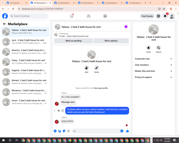The height and width of the screenshot is (143, 179).
Task: Reload the page in browser
Action: (x=13, y=9)
